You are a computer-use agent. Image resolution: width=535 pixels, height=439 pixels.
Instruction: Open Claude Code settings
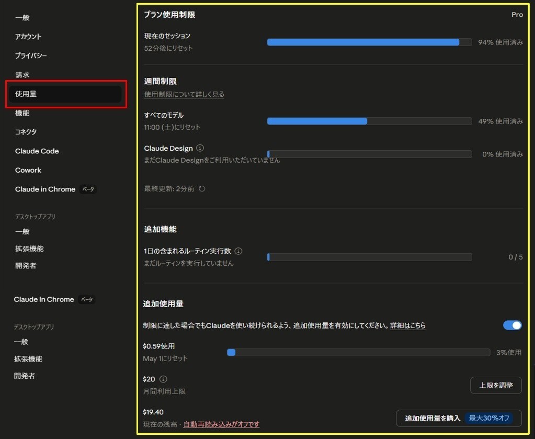tap(37, 151)
